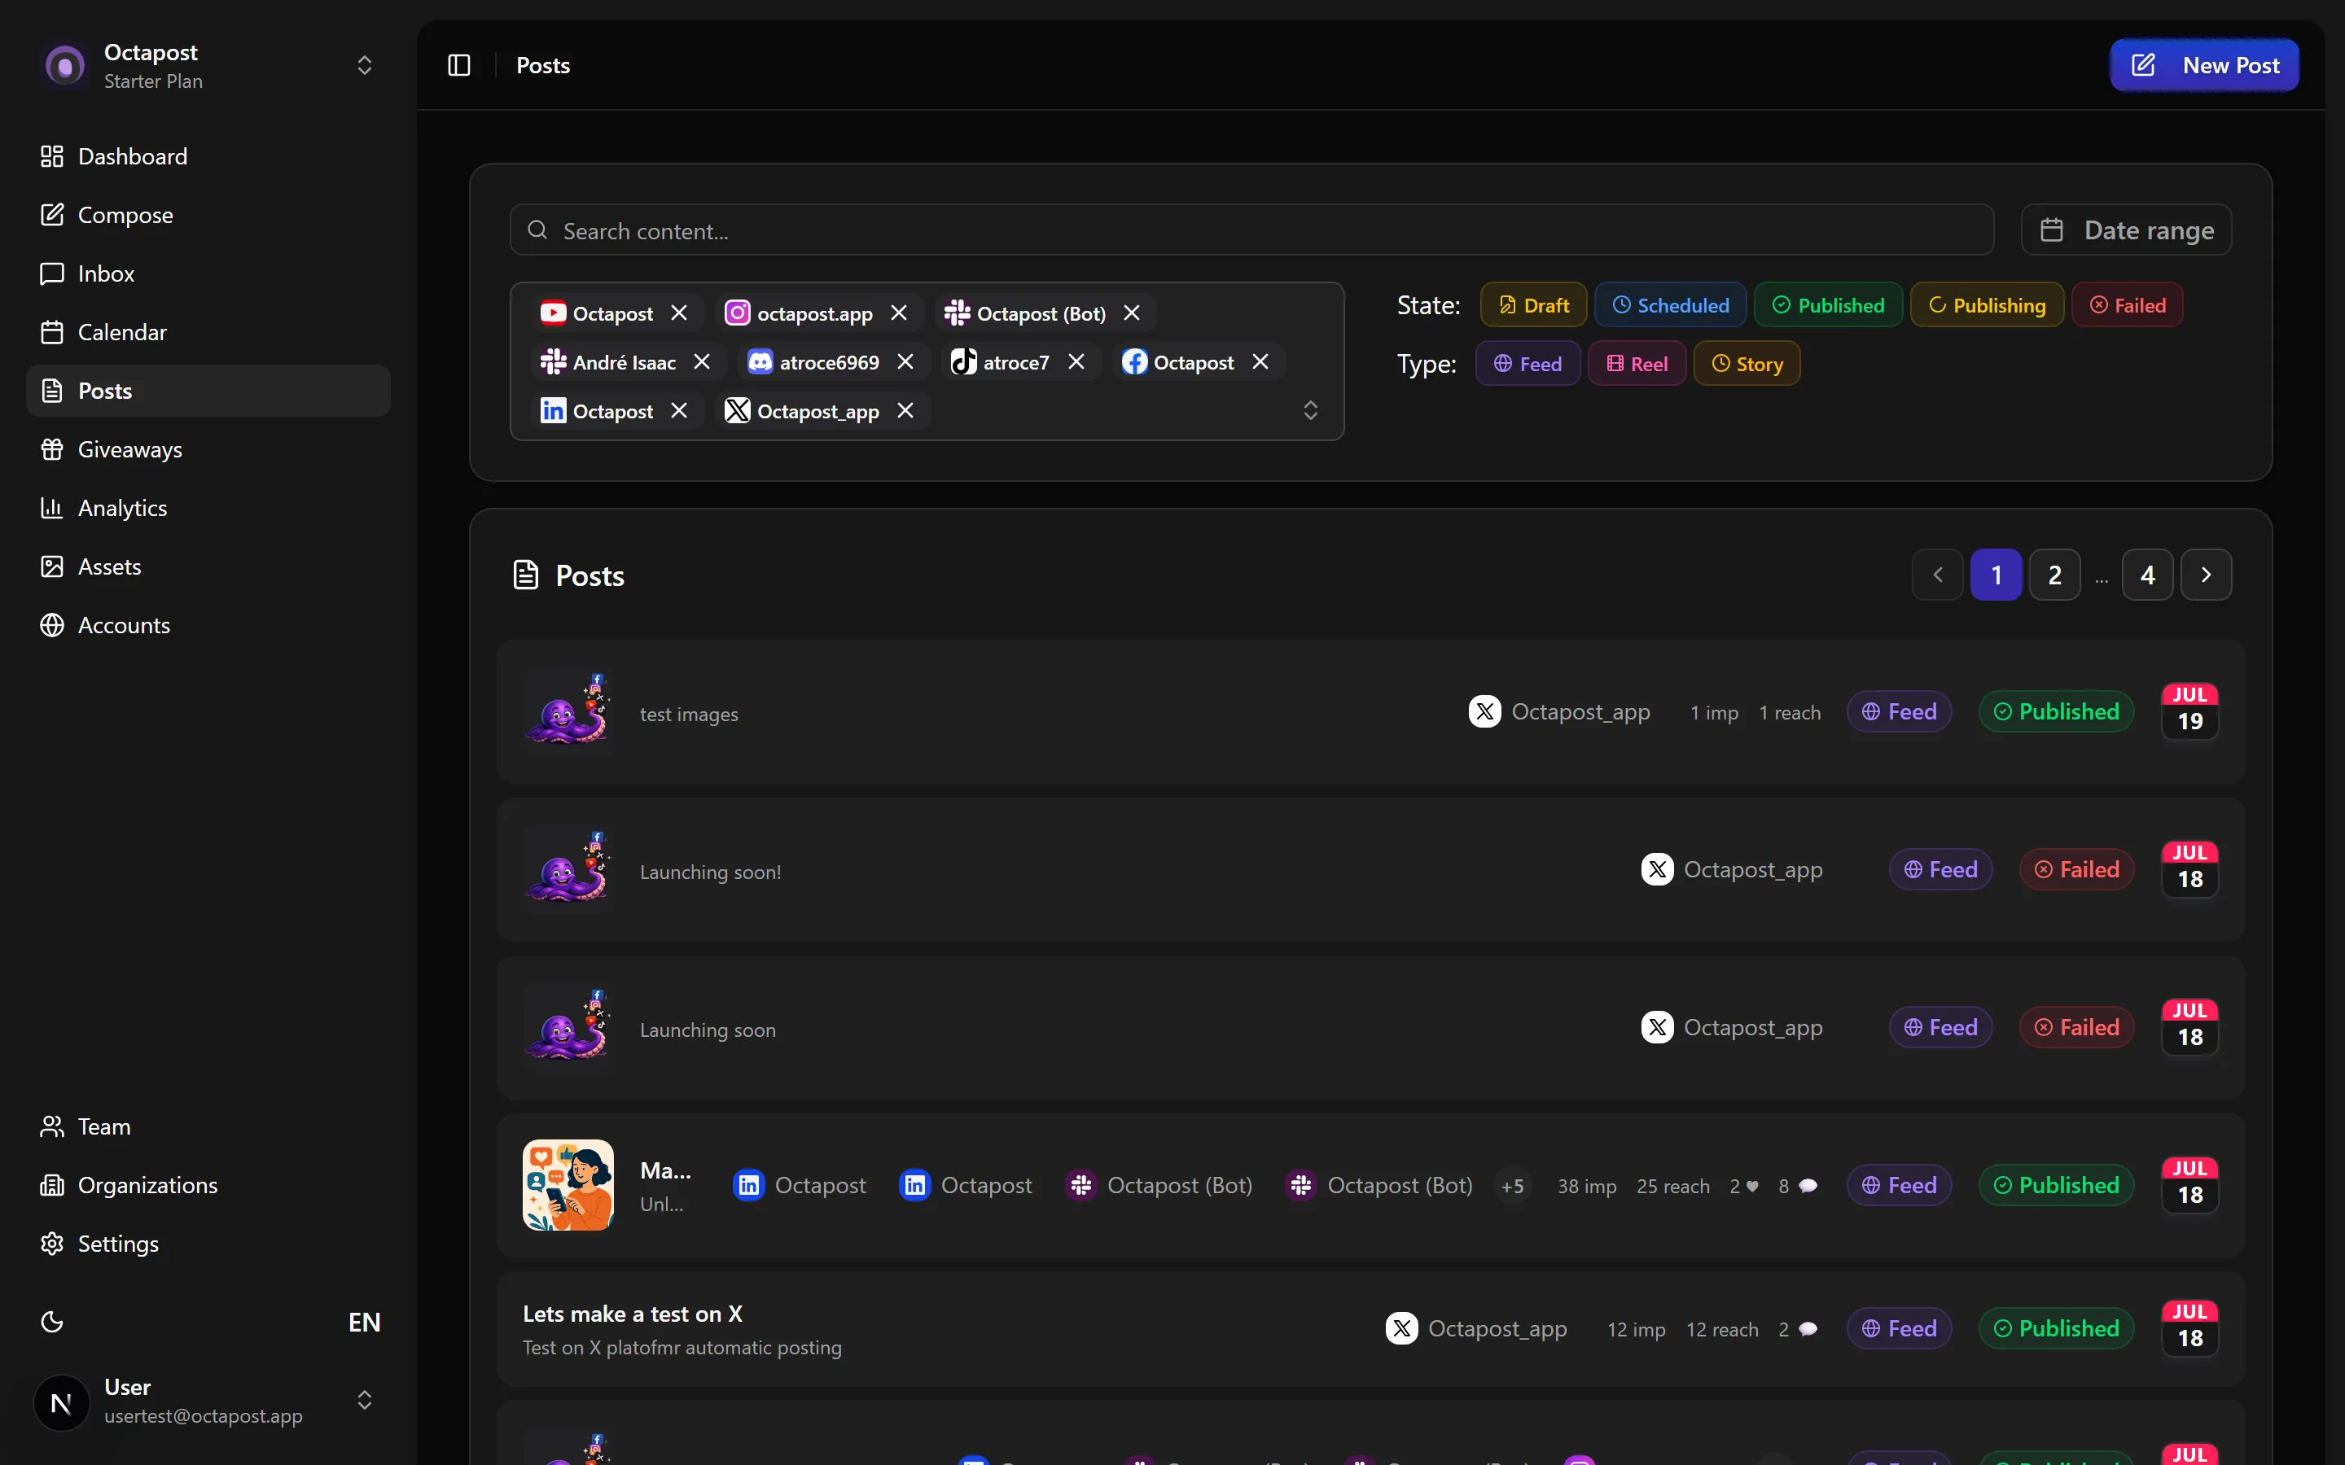Go to page 4 of posts

[x=2147, y=575]
